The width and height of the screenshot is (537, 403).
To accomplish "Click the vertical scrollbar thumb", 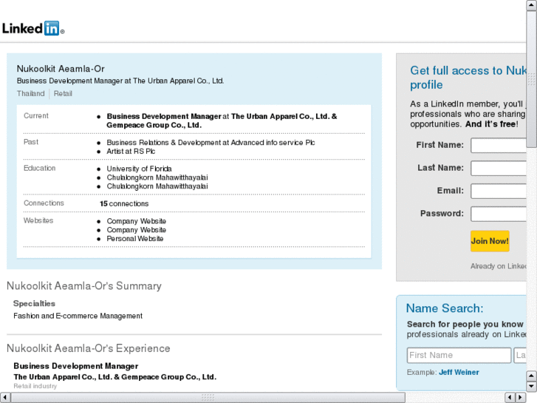I will tap(532, 79).
